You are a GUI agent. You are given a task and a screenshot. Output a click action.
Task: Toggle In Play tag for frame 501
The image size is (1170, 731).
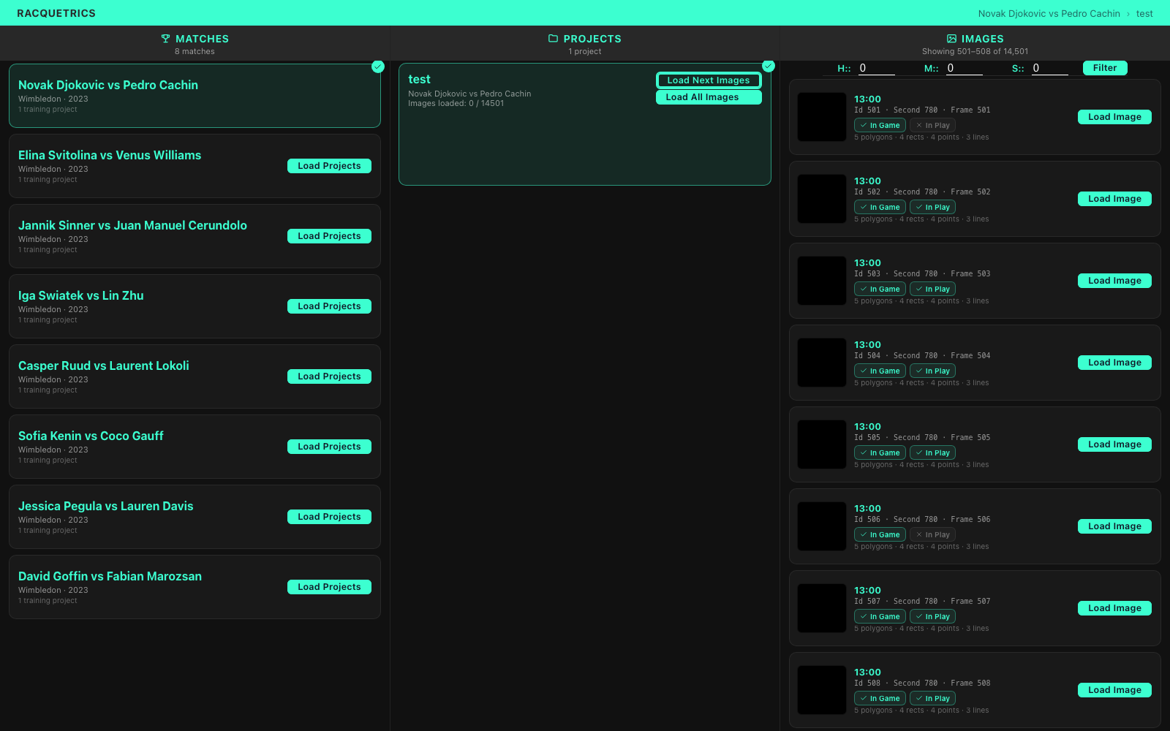[x=932, y=126]
